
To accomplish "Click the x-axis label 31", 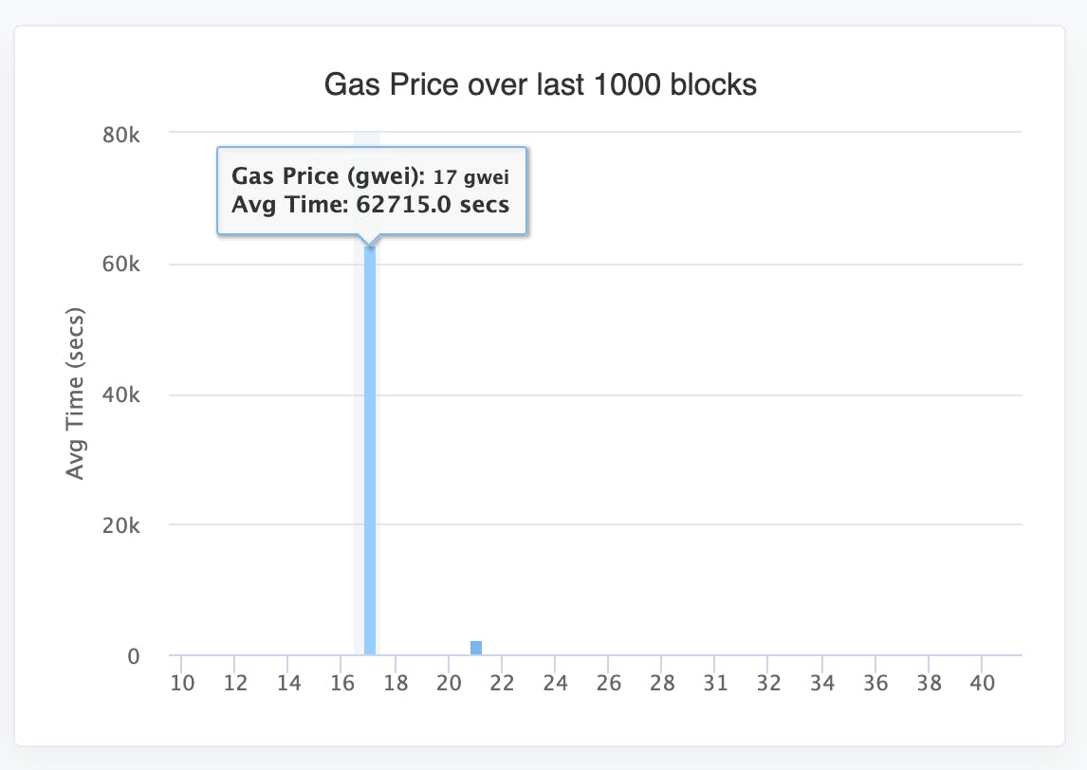I will pos(716,683).
